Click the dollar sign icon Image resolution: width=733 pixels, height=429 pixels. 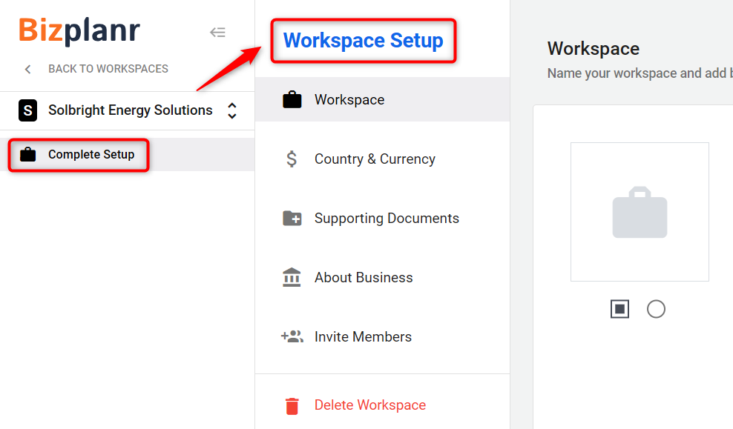pyautogui.click(x=292, y=159)
